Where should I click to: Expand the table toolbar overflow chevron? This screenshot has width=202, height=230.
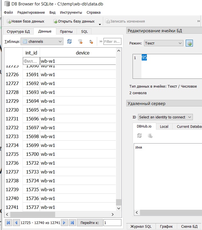click(x=101, y=41)
